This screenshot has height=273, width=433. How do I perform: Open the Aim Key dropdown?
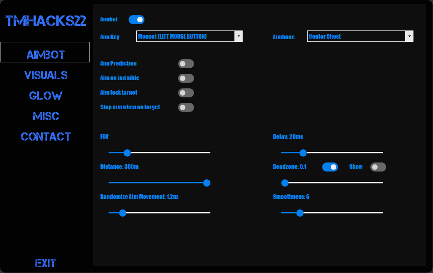[239, 36]
